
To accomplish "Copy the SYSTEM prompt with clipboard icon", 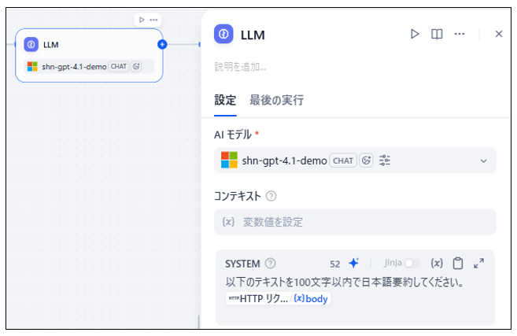I will pos(458,264).
